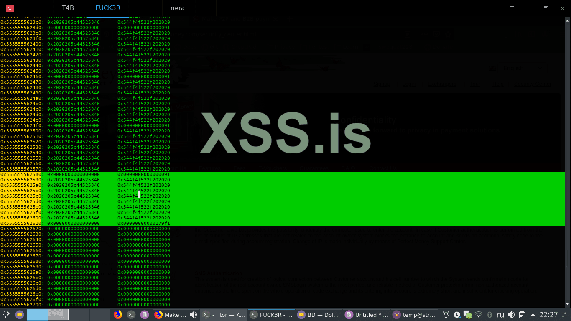Open the nera terminal tab
The height and width of the screenshot is (321, 571).
click(178, 8)
